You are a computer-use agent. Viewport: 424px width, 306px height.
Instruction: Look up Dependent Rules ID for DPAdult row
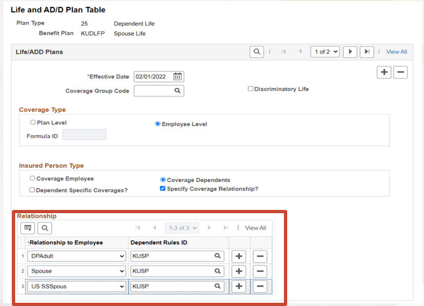[x=217, y=256]
